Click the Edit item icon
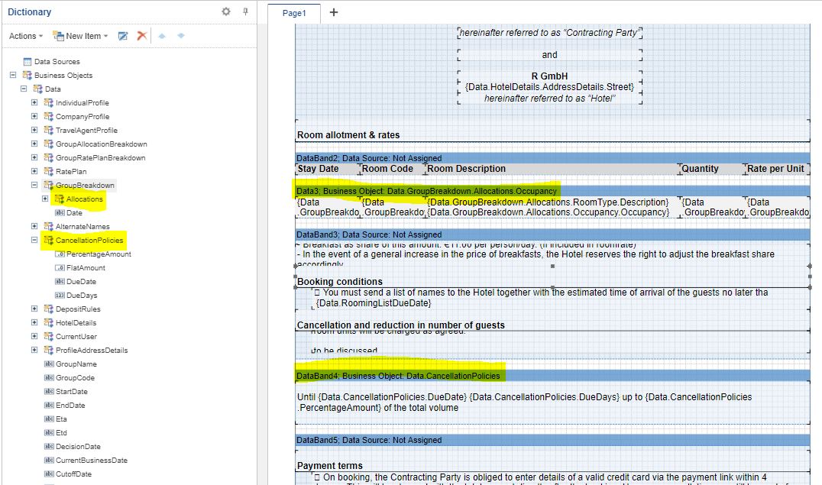 click(x=122, y=36)
